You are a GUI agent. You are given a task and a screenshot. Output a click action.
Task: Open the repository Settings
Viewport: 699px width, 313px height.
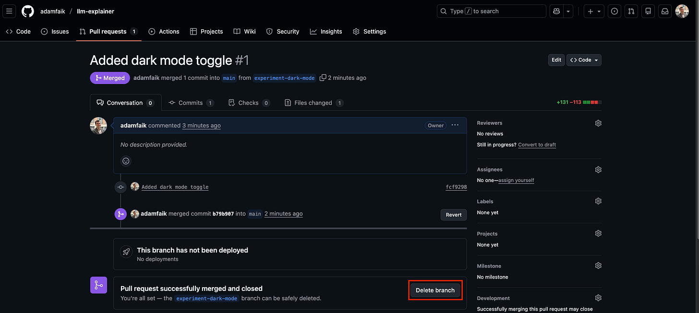tap(369, 31)
